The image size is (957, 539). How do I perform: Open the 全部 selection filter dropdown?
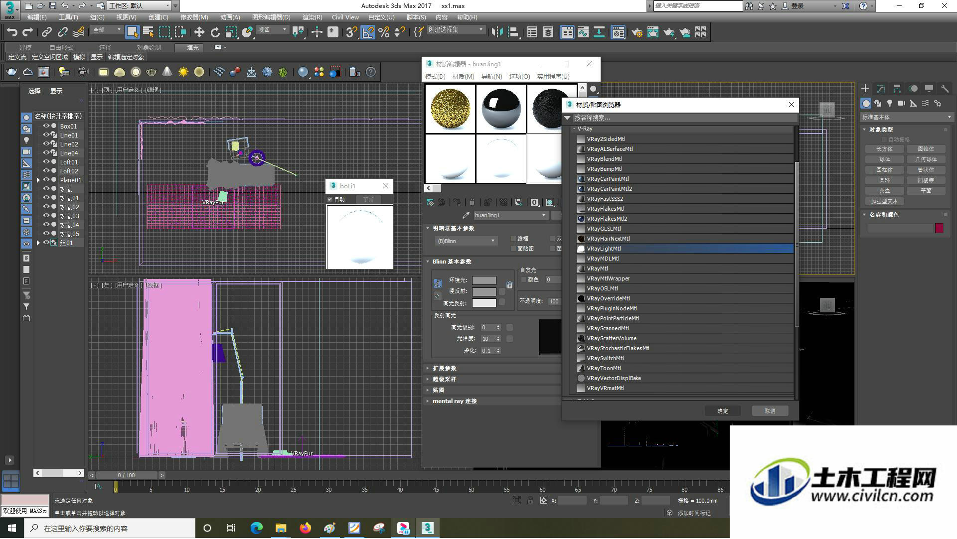tap(107, 30)
